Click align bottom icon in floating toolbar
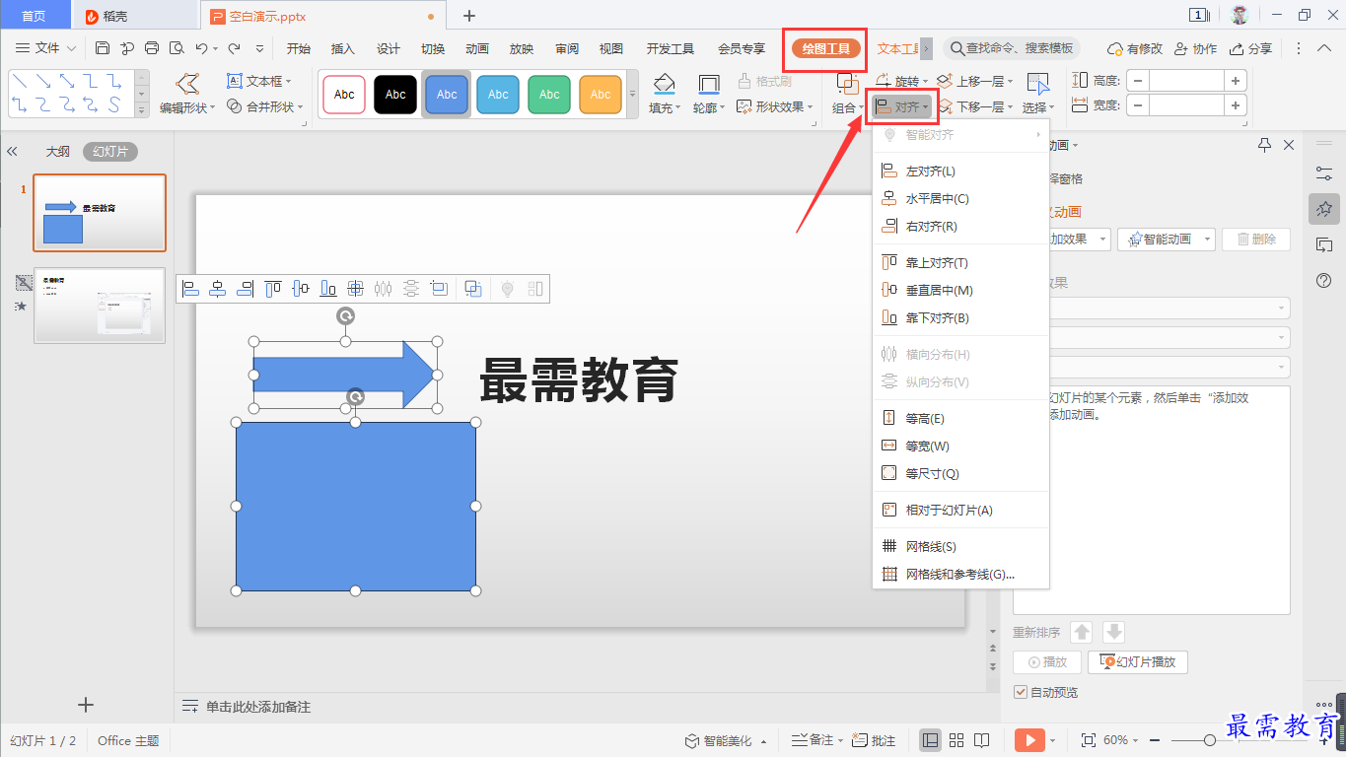Viewport: 1346px width, 757px height. [x=328, y=289]
